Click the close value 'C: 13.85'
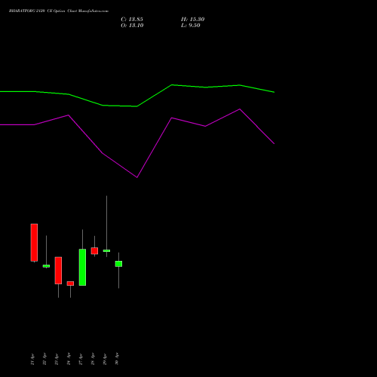 [x=132, y=20]
